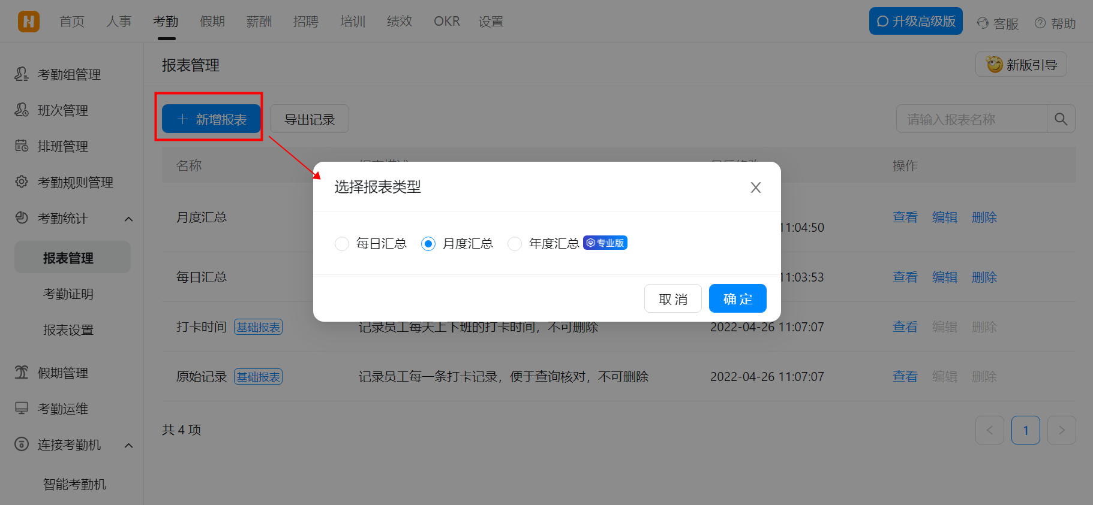This screenshot has width=1093, height=505.
Task: Close the report type dialog
Action: [755, 188]
